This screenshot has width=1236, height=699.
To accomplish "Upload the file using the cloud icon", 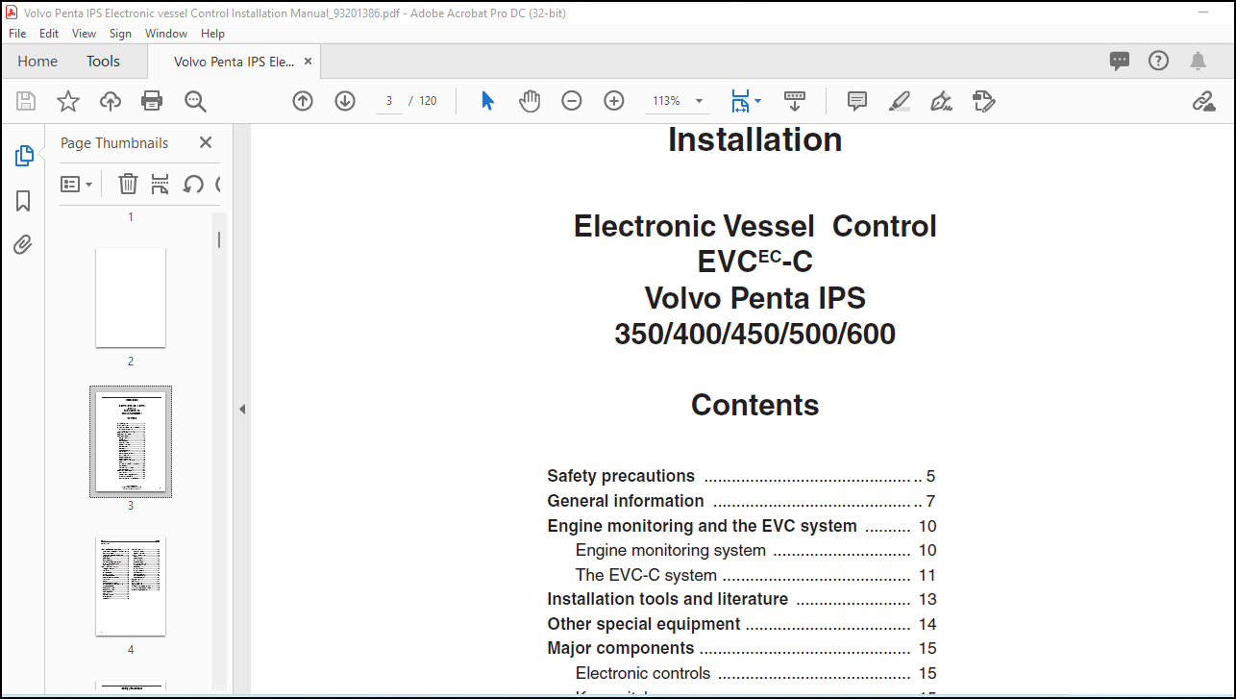I will pyautogui.click(x=111, y=101).
